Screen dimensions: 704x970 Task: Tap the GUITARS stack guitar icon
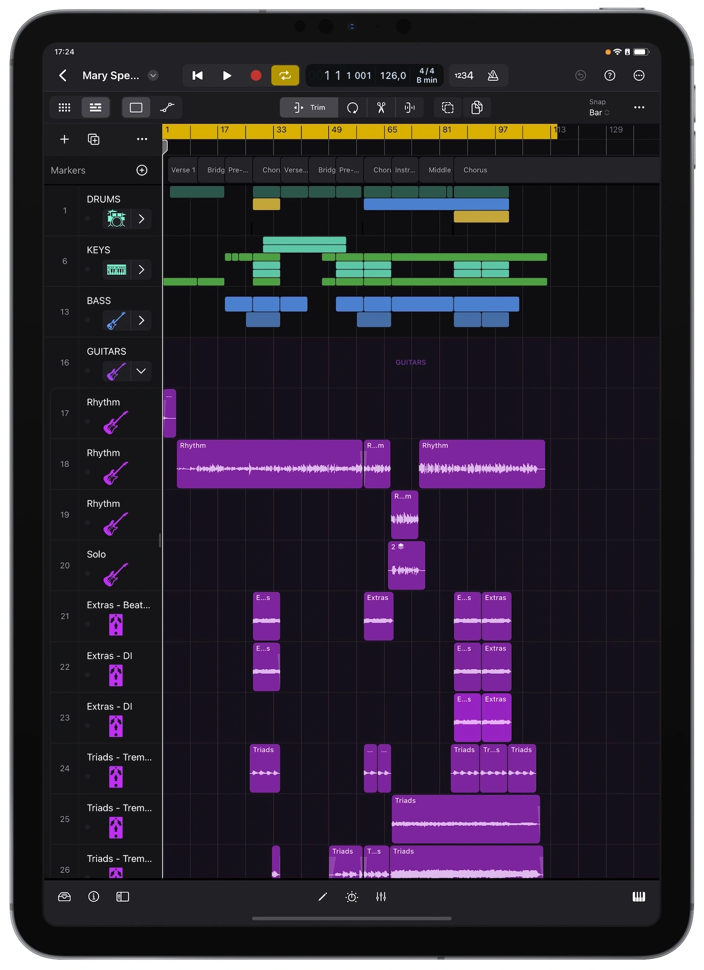pos(116,371)
